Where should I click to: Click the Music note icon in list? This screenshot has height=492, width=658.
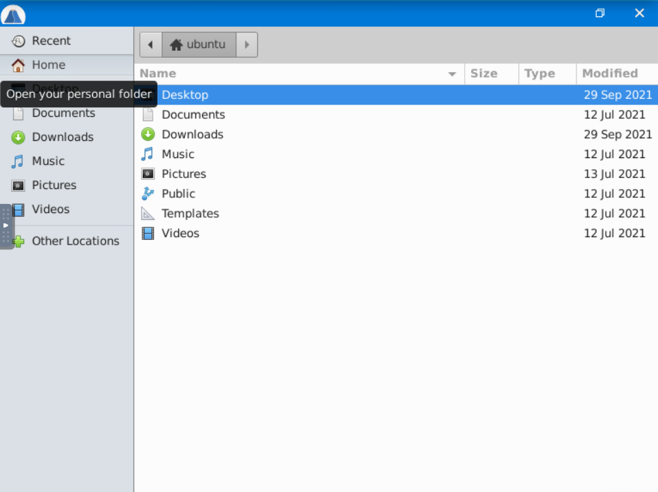tap(148, 154)
